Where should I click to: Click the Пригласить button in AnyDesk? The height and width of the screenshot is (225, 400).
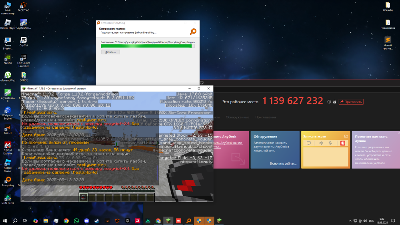pos(351,102)
